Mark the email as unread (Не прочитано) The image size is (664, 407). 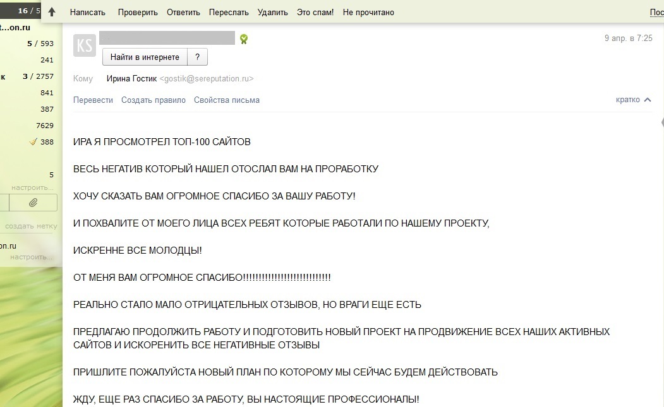(368, 12)
